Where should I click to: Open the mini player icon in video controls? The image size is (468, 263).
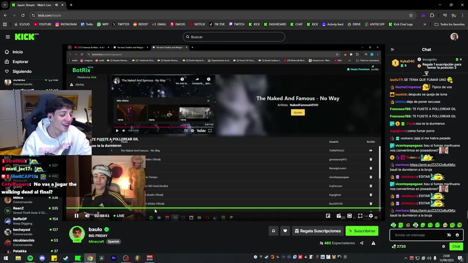click(x=328, y=216)
